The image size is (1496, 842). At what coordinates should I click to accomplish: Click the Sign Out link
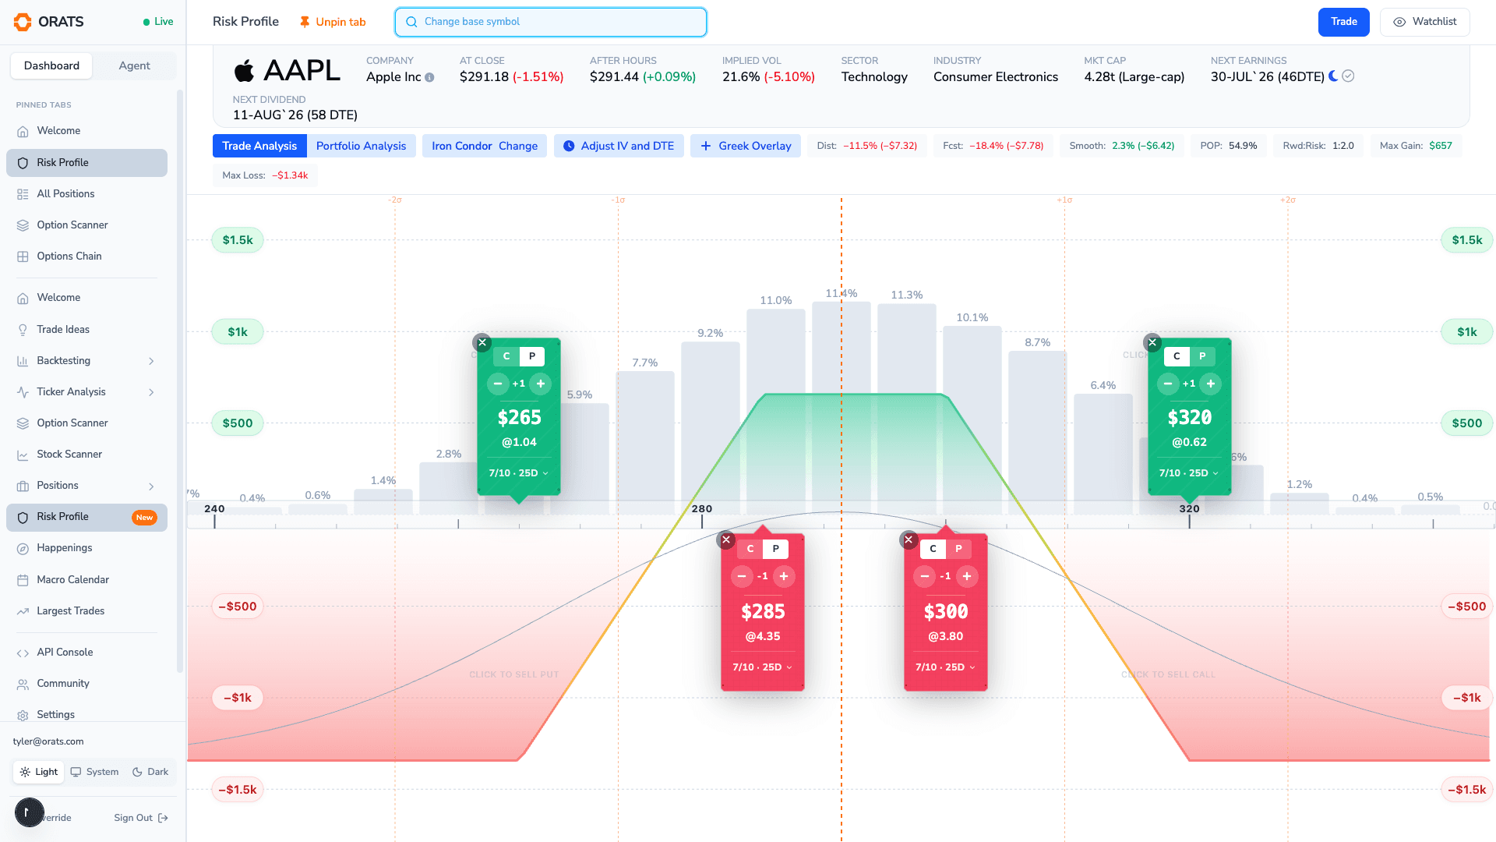tap(141, 818)
